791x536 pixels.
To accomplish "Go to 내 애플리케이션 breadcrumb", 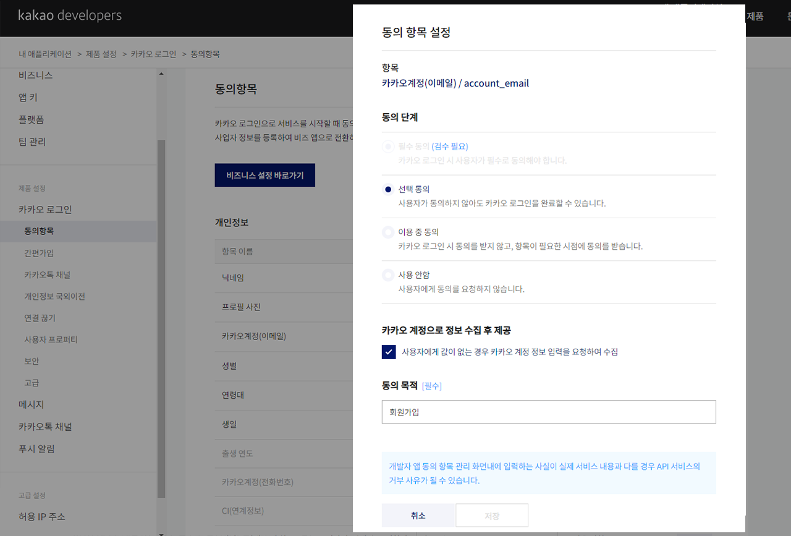I will click(x=45, y=54).
